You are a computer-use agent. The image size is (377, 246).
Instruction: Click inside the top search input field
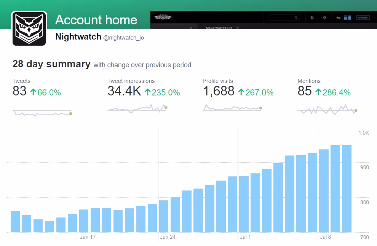[282, 17]
